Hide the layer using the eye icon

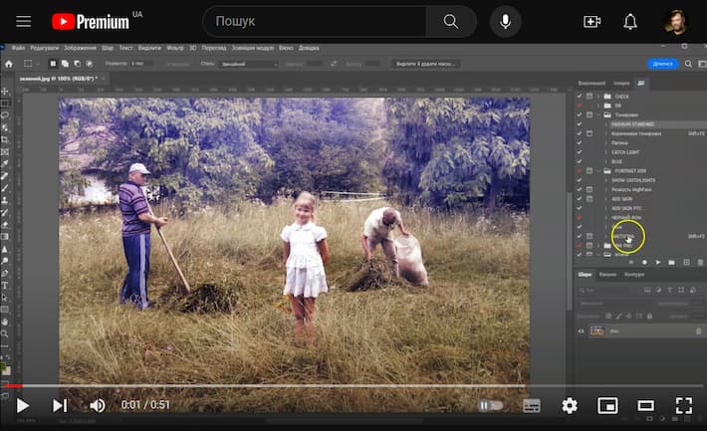[x=582, y=331]
